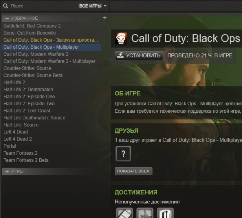The width and height of the screenshot is (242, 218).
Task: Click the Call of Duty: Black Ops title
Action: tap(185, 38)
